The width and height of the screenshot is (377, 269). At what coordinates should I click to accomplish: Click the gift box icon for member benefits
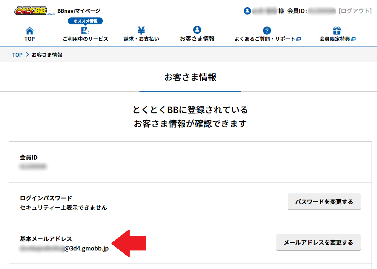[337, 31]
